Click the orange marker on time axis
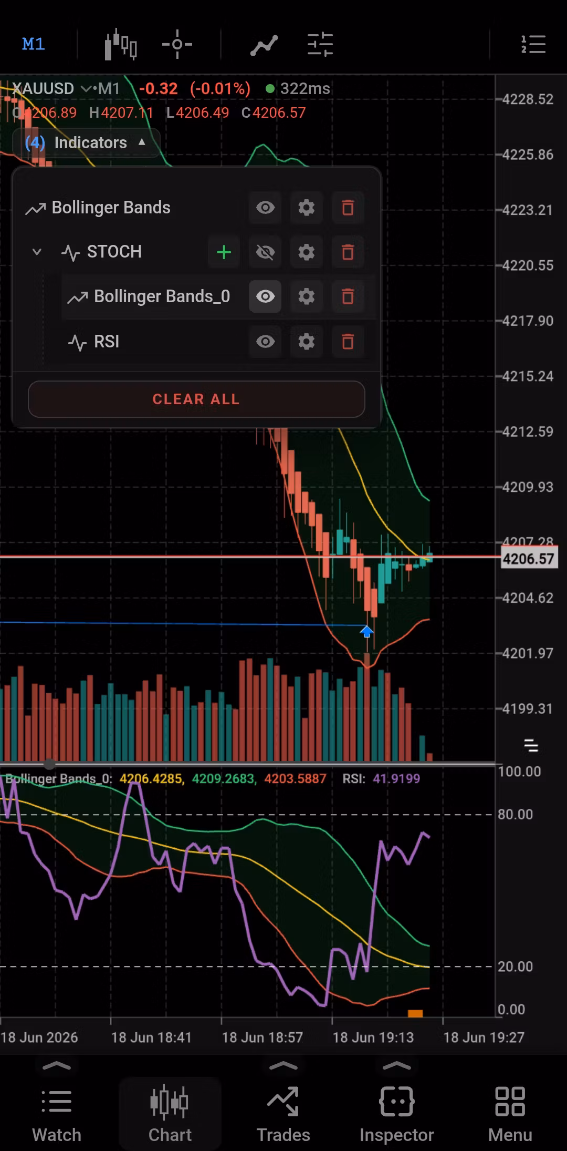The height and width of the screenshot is (1151, 567). pyautogui.click(x=415, y=1013)
